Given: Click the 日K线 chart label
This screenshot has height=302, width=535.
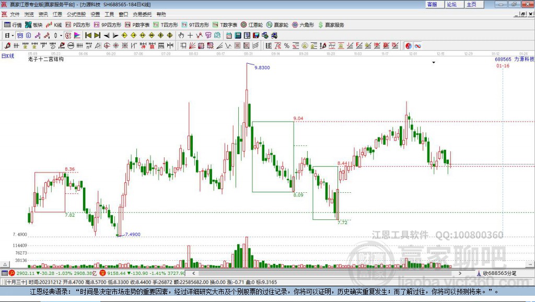Looking at the screenshot, I should tap(8, 56).
